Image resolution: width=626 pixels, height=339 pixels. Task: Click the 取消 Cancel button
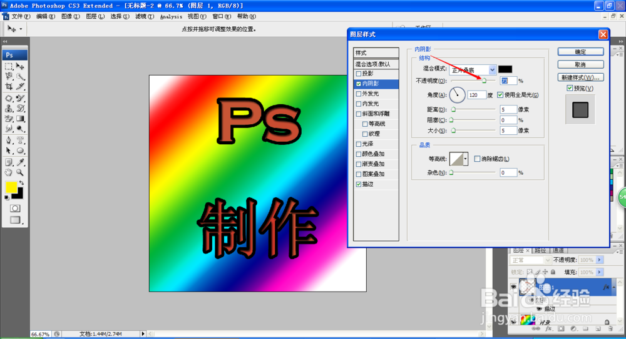click(580, 64)
